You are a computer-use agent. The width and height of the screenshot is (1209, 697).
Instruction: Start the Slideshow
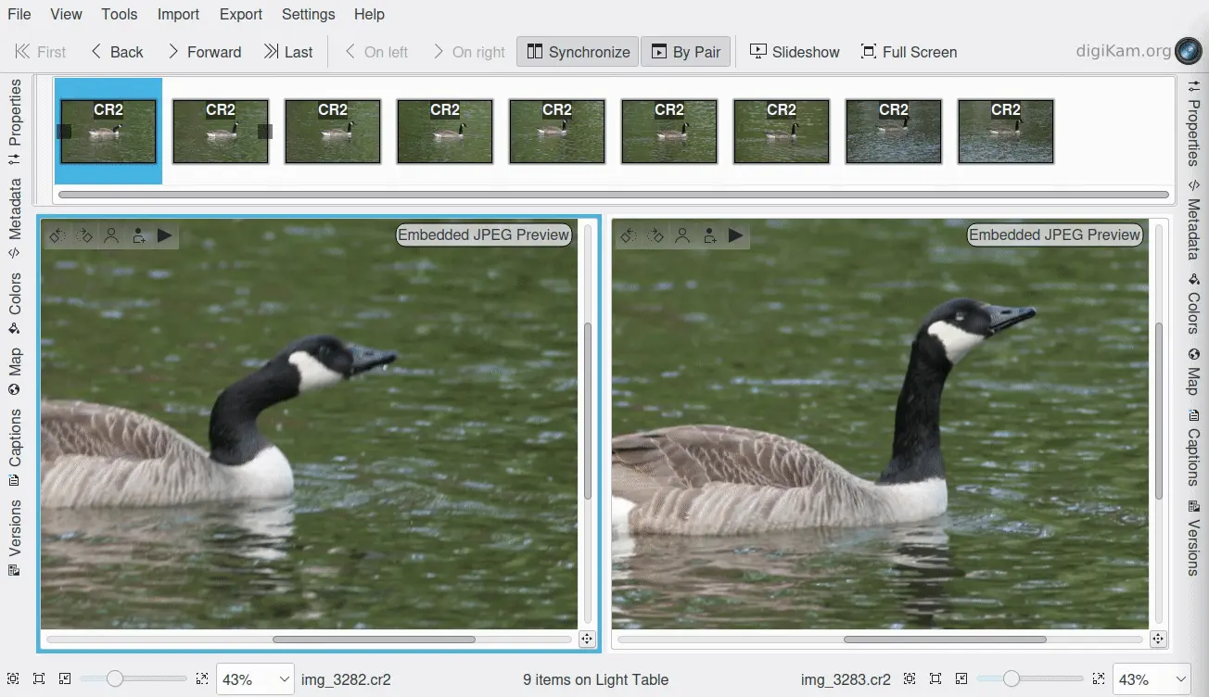tap(795, 52)
